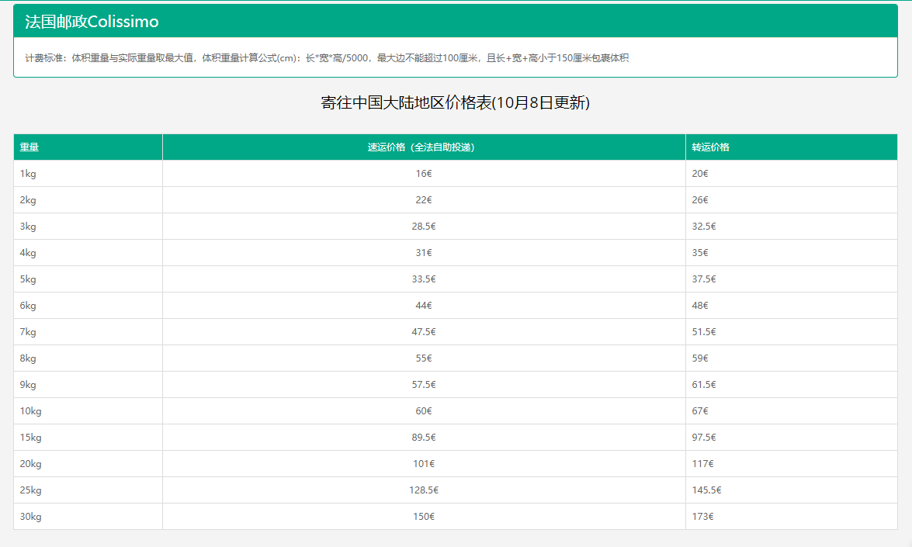Select the 150€ express price cell
The height and width of the screenshot is (547, 912).
click(x=424, y=516)
